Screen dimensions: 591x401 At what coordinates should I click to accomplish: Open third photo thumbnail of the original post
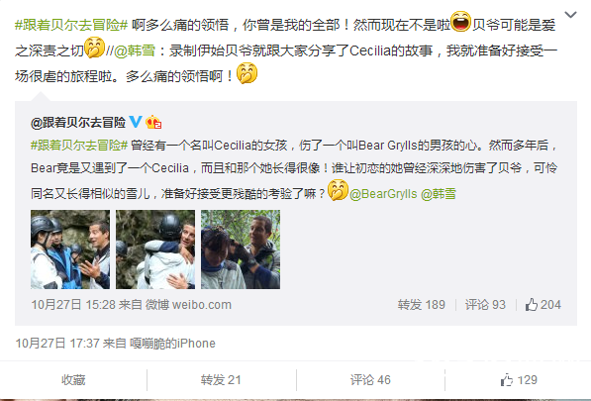(241, 250)
